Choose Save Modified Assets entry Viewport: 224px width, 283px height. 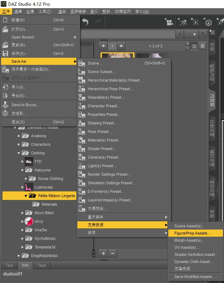tap(195, 277)
